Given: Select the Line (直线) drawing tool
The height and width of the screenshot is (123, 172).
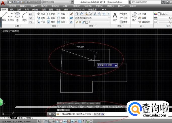Looking at the screenshot, I should (4, 16).
